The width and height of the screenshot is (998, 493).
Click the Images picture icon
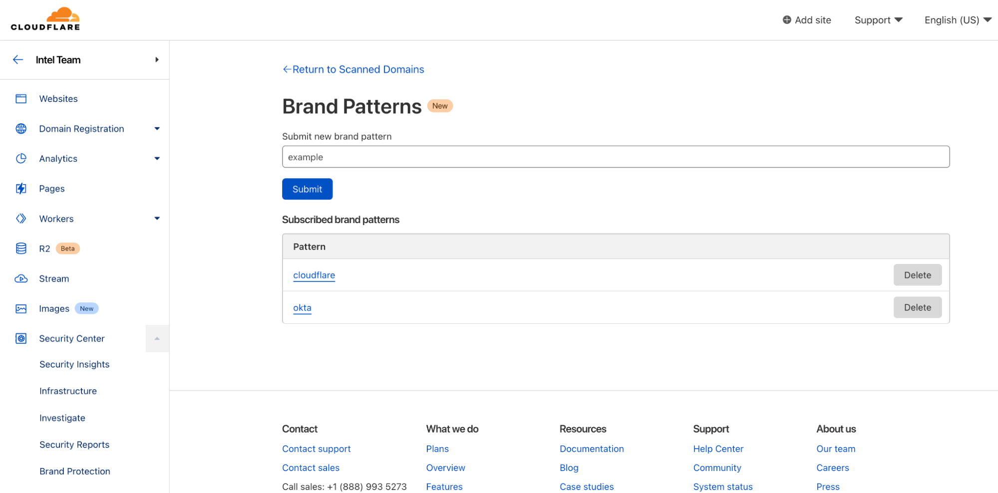click(21, 309)
